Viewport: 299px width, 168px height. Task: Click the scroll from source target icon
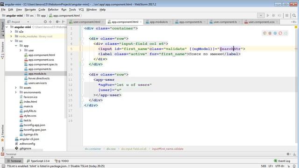(x=45, y=22)
